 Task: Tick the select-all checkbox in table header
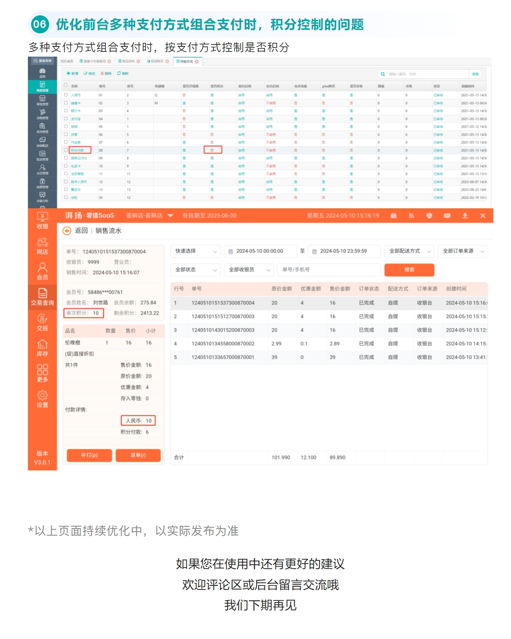pyautogui.click(x=66, y=85)
